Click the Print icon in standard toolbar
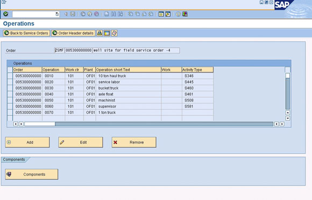The height and width of the screenshot is (200, 312). click(x=107, y=14)
